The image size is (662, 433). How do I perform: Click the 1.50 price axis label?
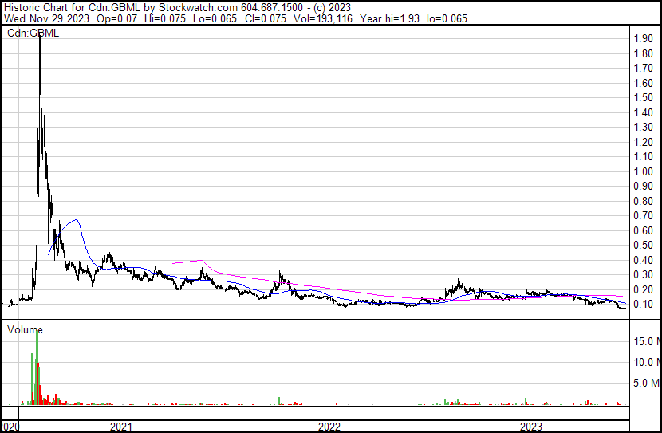(644, 98)
